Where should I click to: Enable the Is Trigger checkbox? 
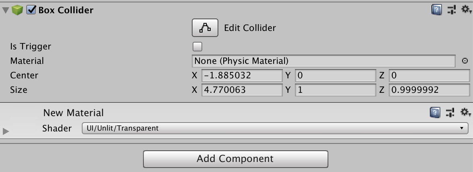click(197, 47)
